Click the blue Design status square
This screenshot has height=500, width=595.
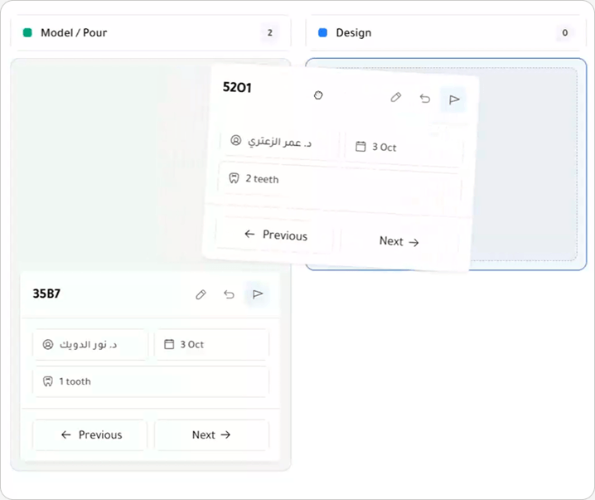322,32
